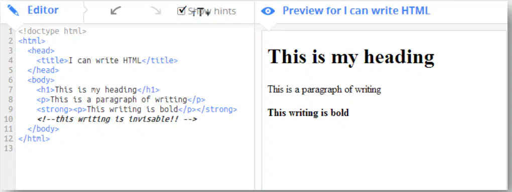Click the opening <head> tag line

tap(41, 51)
